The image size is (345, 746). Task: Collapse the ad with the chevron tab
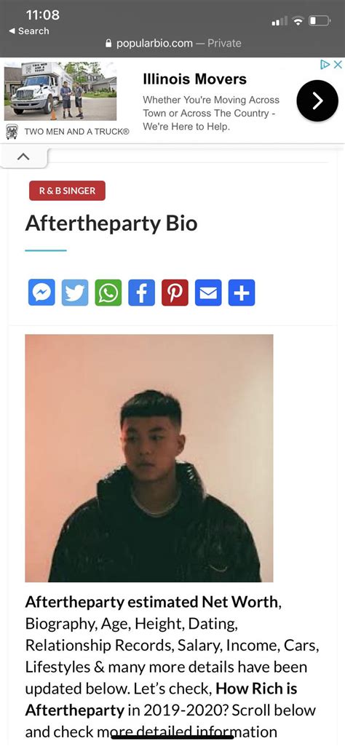pos(23,156)
